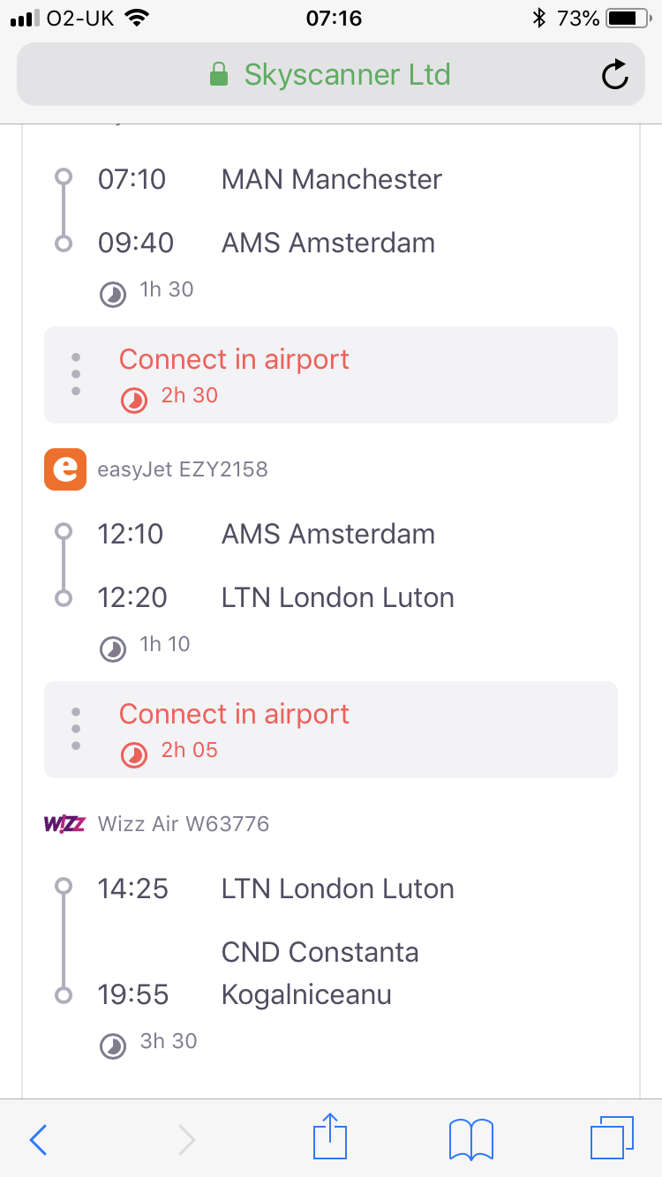Image resolution: width=662 pixels, height=1177 pixels.
Task: Tap the red clock beside 2h 30
Action: click(134, 400)
